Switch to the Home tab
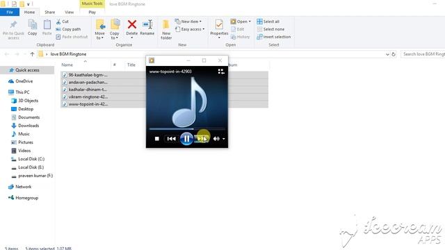445x250 pixels. tap(29, 12)
